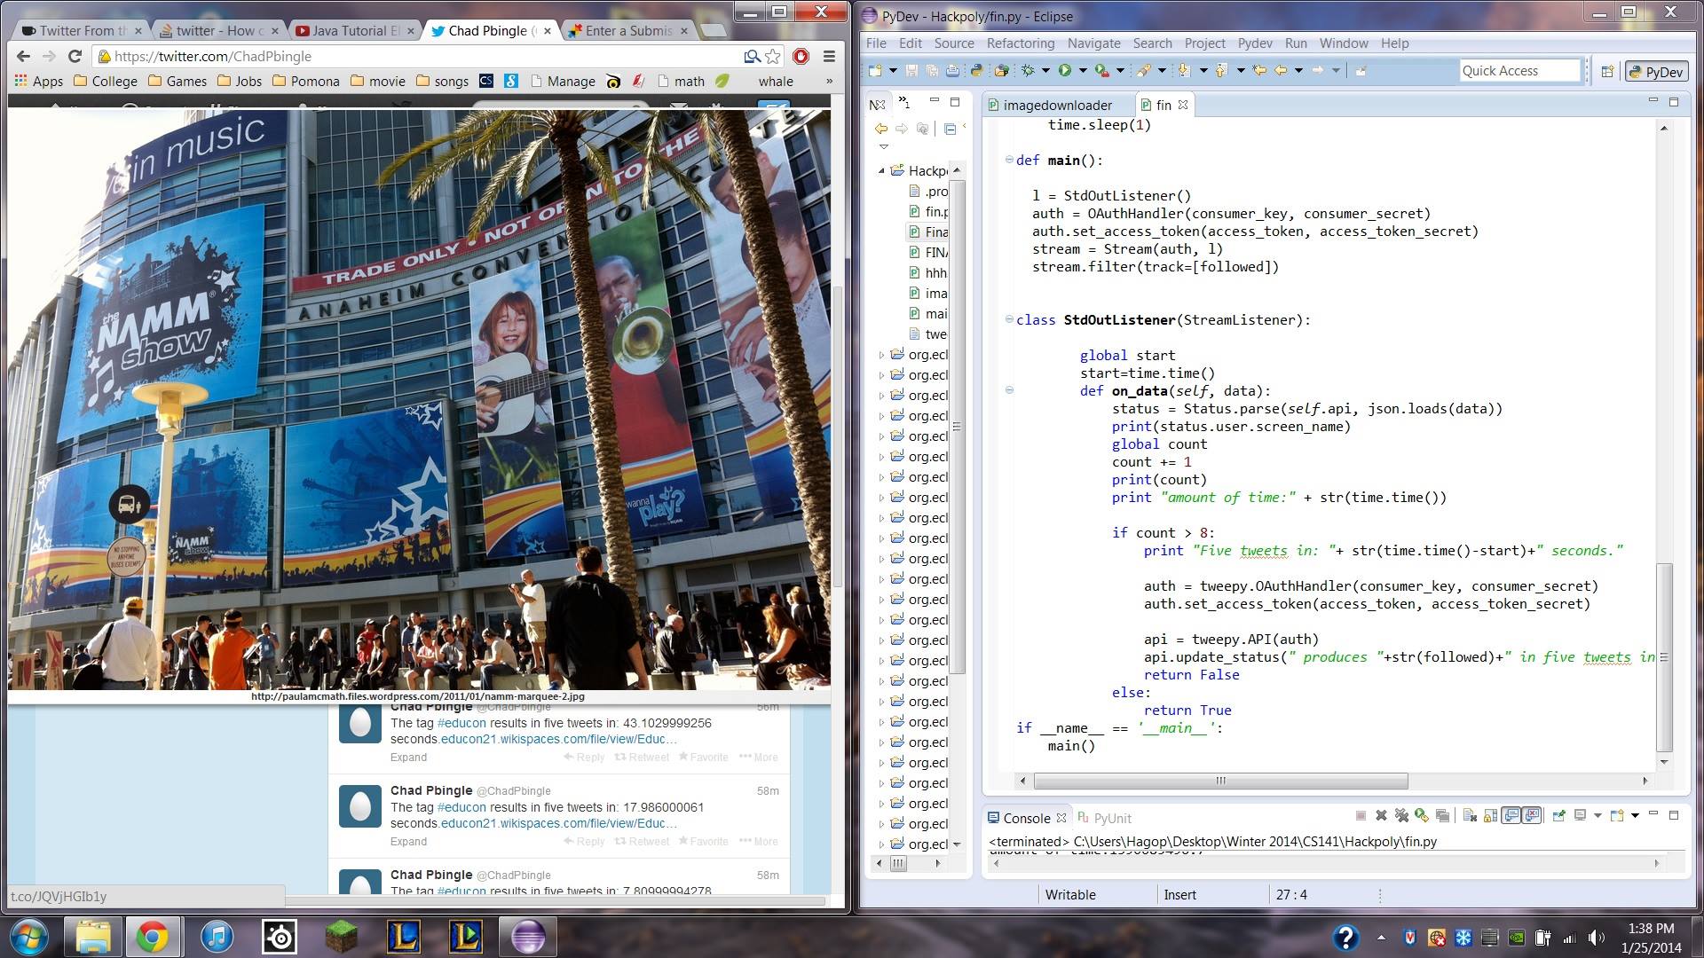Open the Refactoring menu
Screen dimensions: 1704x958
(1020, 43)
